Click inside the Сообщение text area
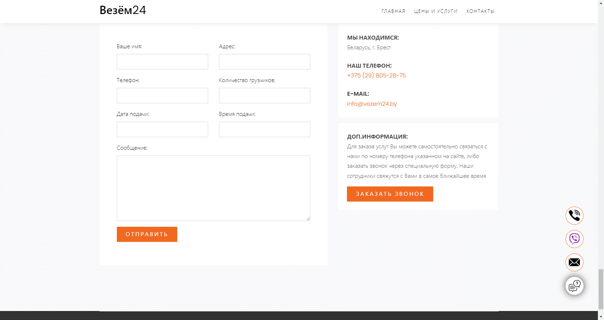Screen dimensions: 604x320 pos(214,188)
